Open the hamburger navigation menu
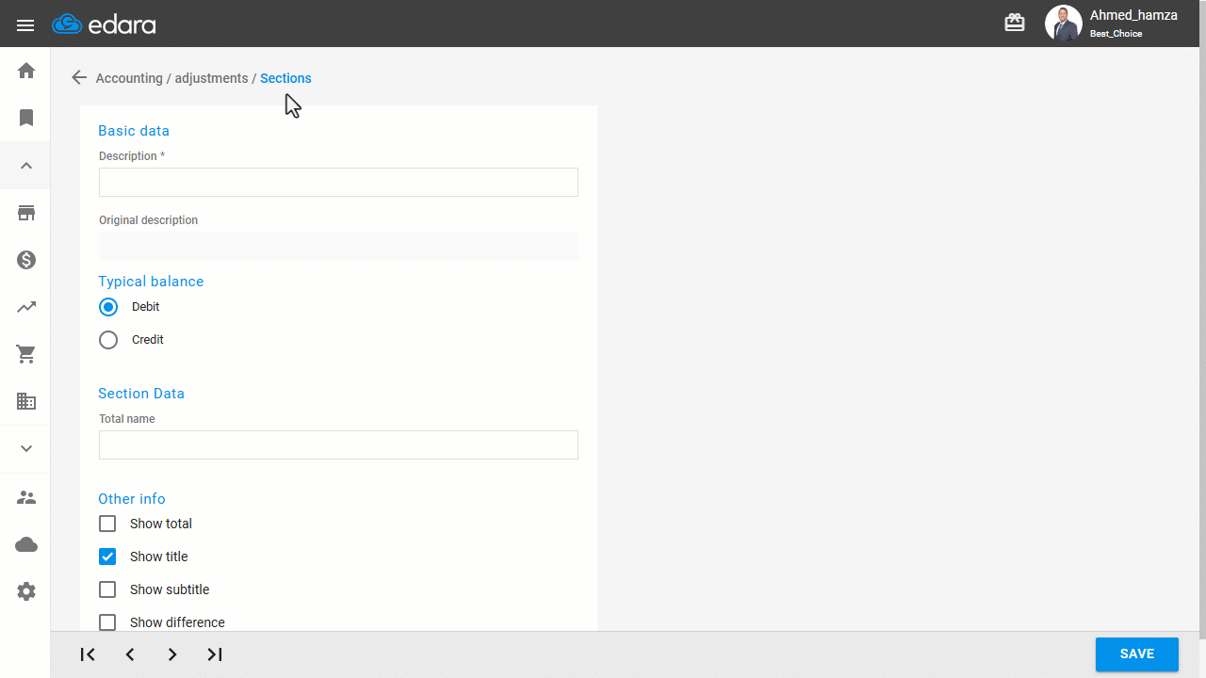 (x=25, y=24)
